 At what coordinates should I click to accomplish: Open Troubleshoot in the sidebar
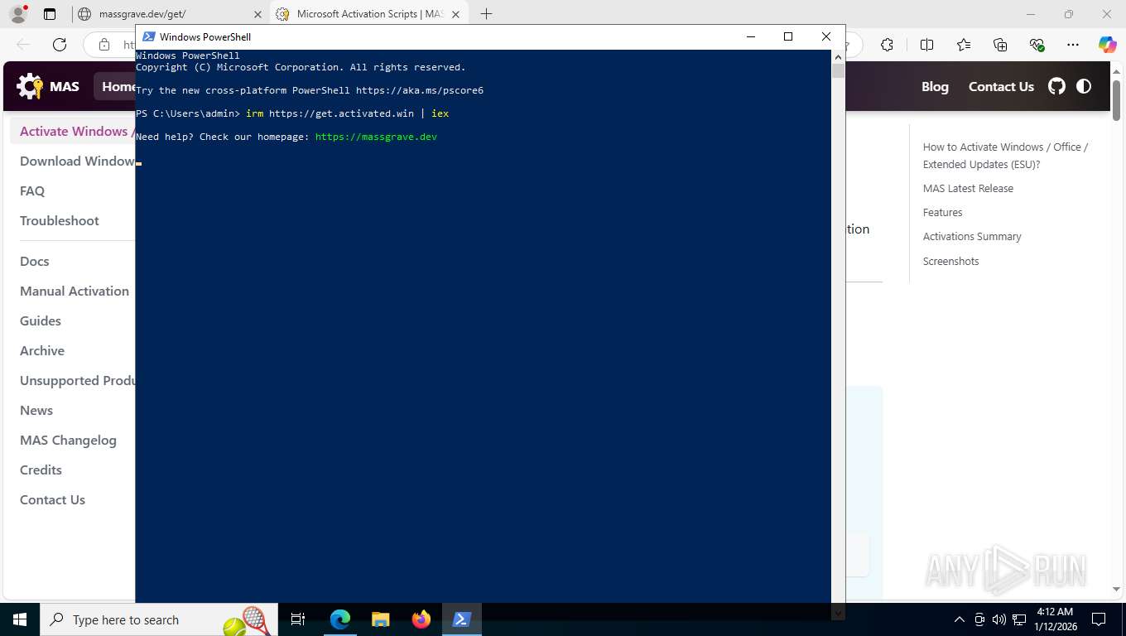click(x=59, y=220)
